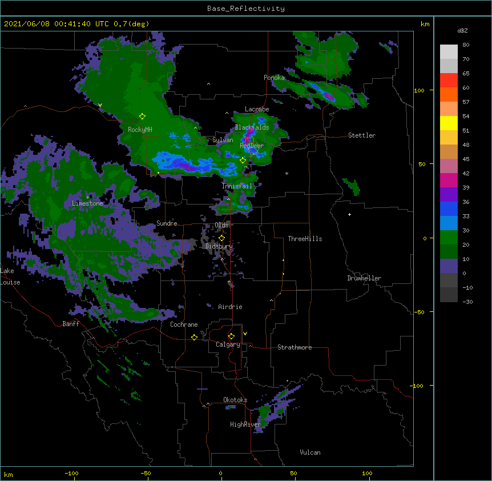Screen dimensions: 492x481
Task: Click the ThreeHills label
Action: [x=305, y=239]
